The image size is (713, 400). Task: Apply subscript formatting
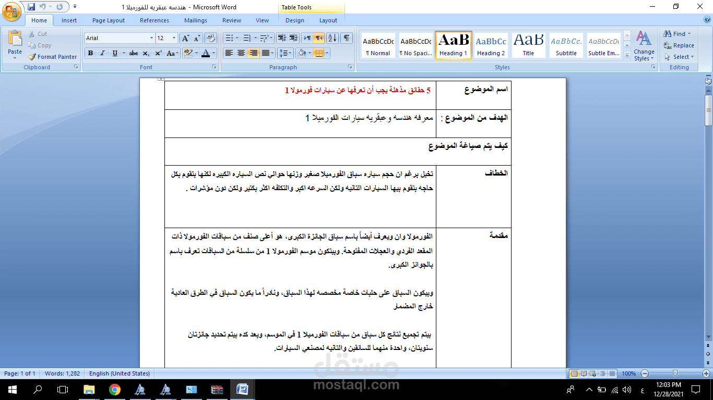click(146, 53)
